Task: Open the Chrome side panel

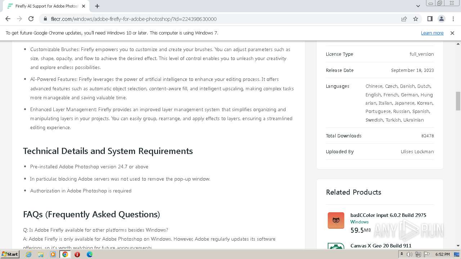Action: (430, 19)
